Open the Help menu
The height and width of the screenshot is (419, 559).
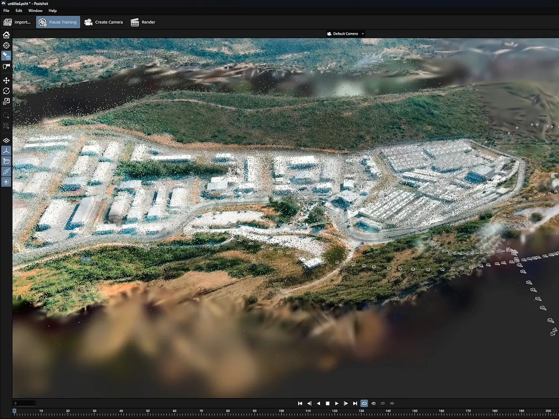[x=53, y=11]
